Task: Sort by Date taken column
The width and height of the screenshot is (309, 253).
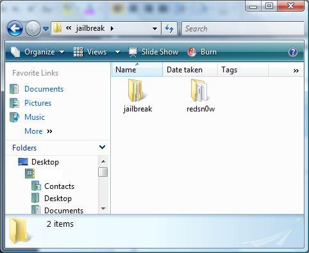Action: point(190,70)
